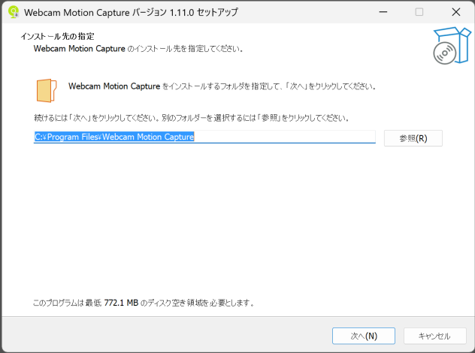Open folder browser with 参照(R) button

413,138
